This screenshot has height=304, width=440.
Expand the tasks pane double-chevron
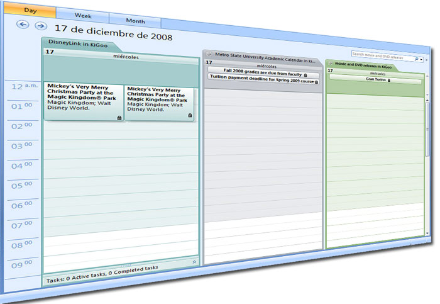pyautogui.click(x=194, y=262)
